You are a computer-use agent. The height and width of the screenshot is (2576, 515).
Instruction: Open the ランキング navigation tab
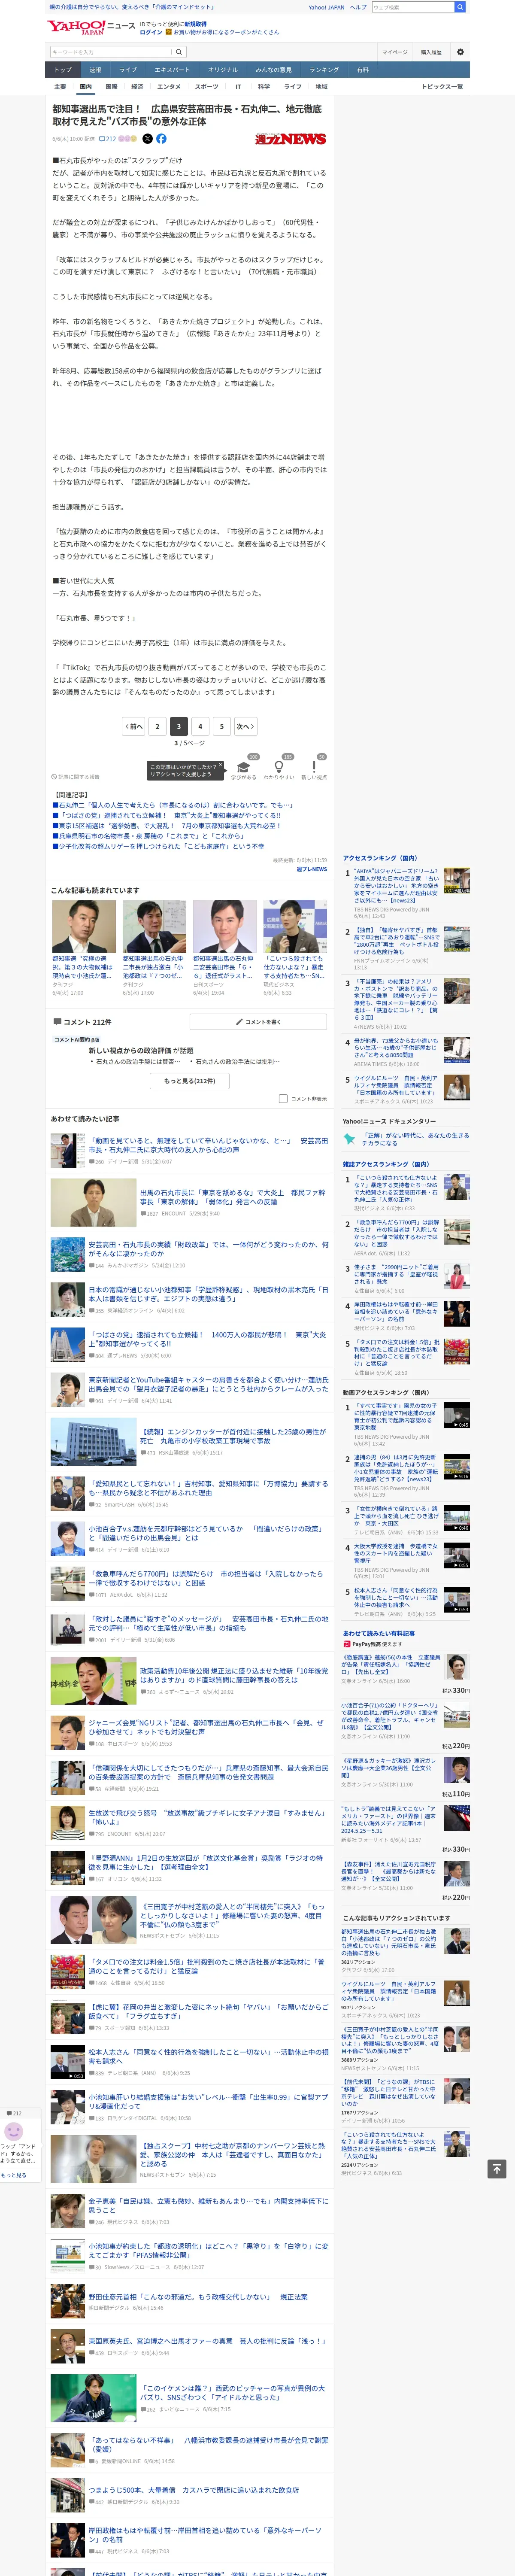[x=323, y=70]
